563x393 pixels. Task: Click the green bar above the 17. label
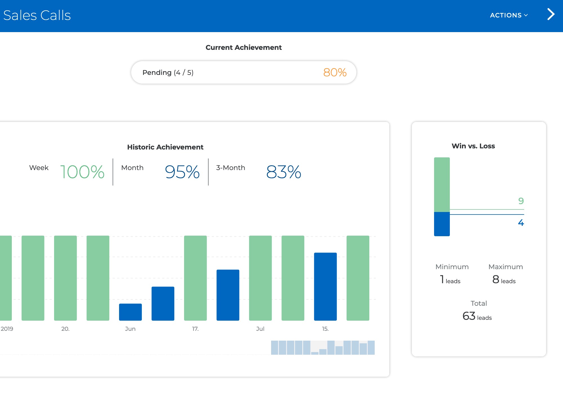[195, 278]
